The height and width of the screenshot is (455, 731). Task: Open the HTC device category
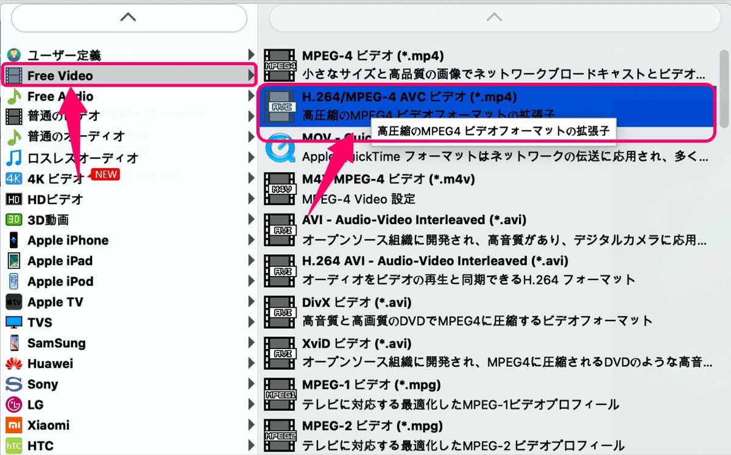coord(129,446)
